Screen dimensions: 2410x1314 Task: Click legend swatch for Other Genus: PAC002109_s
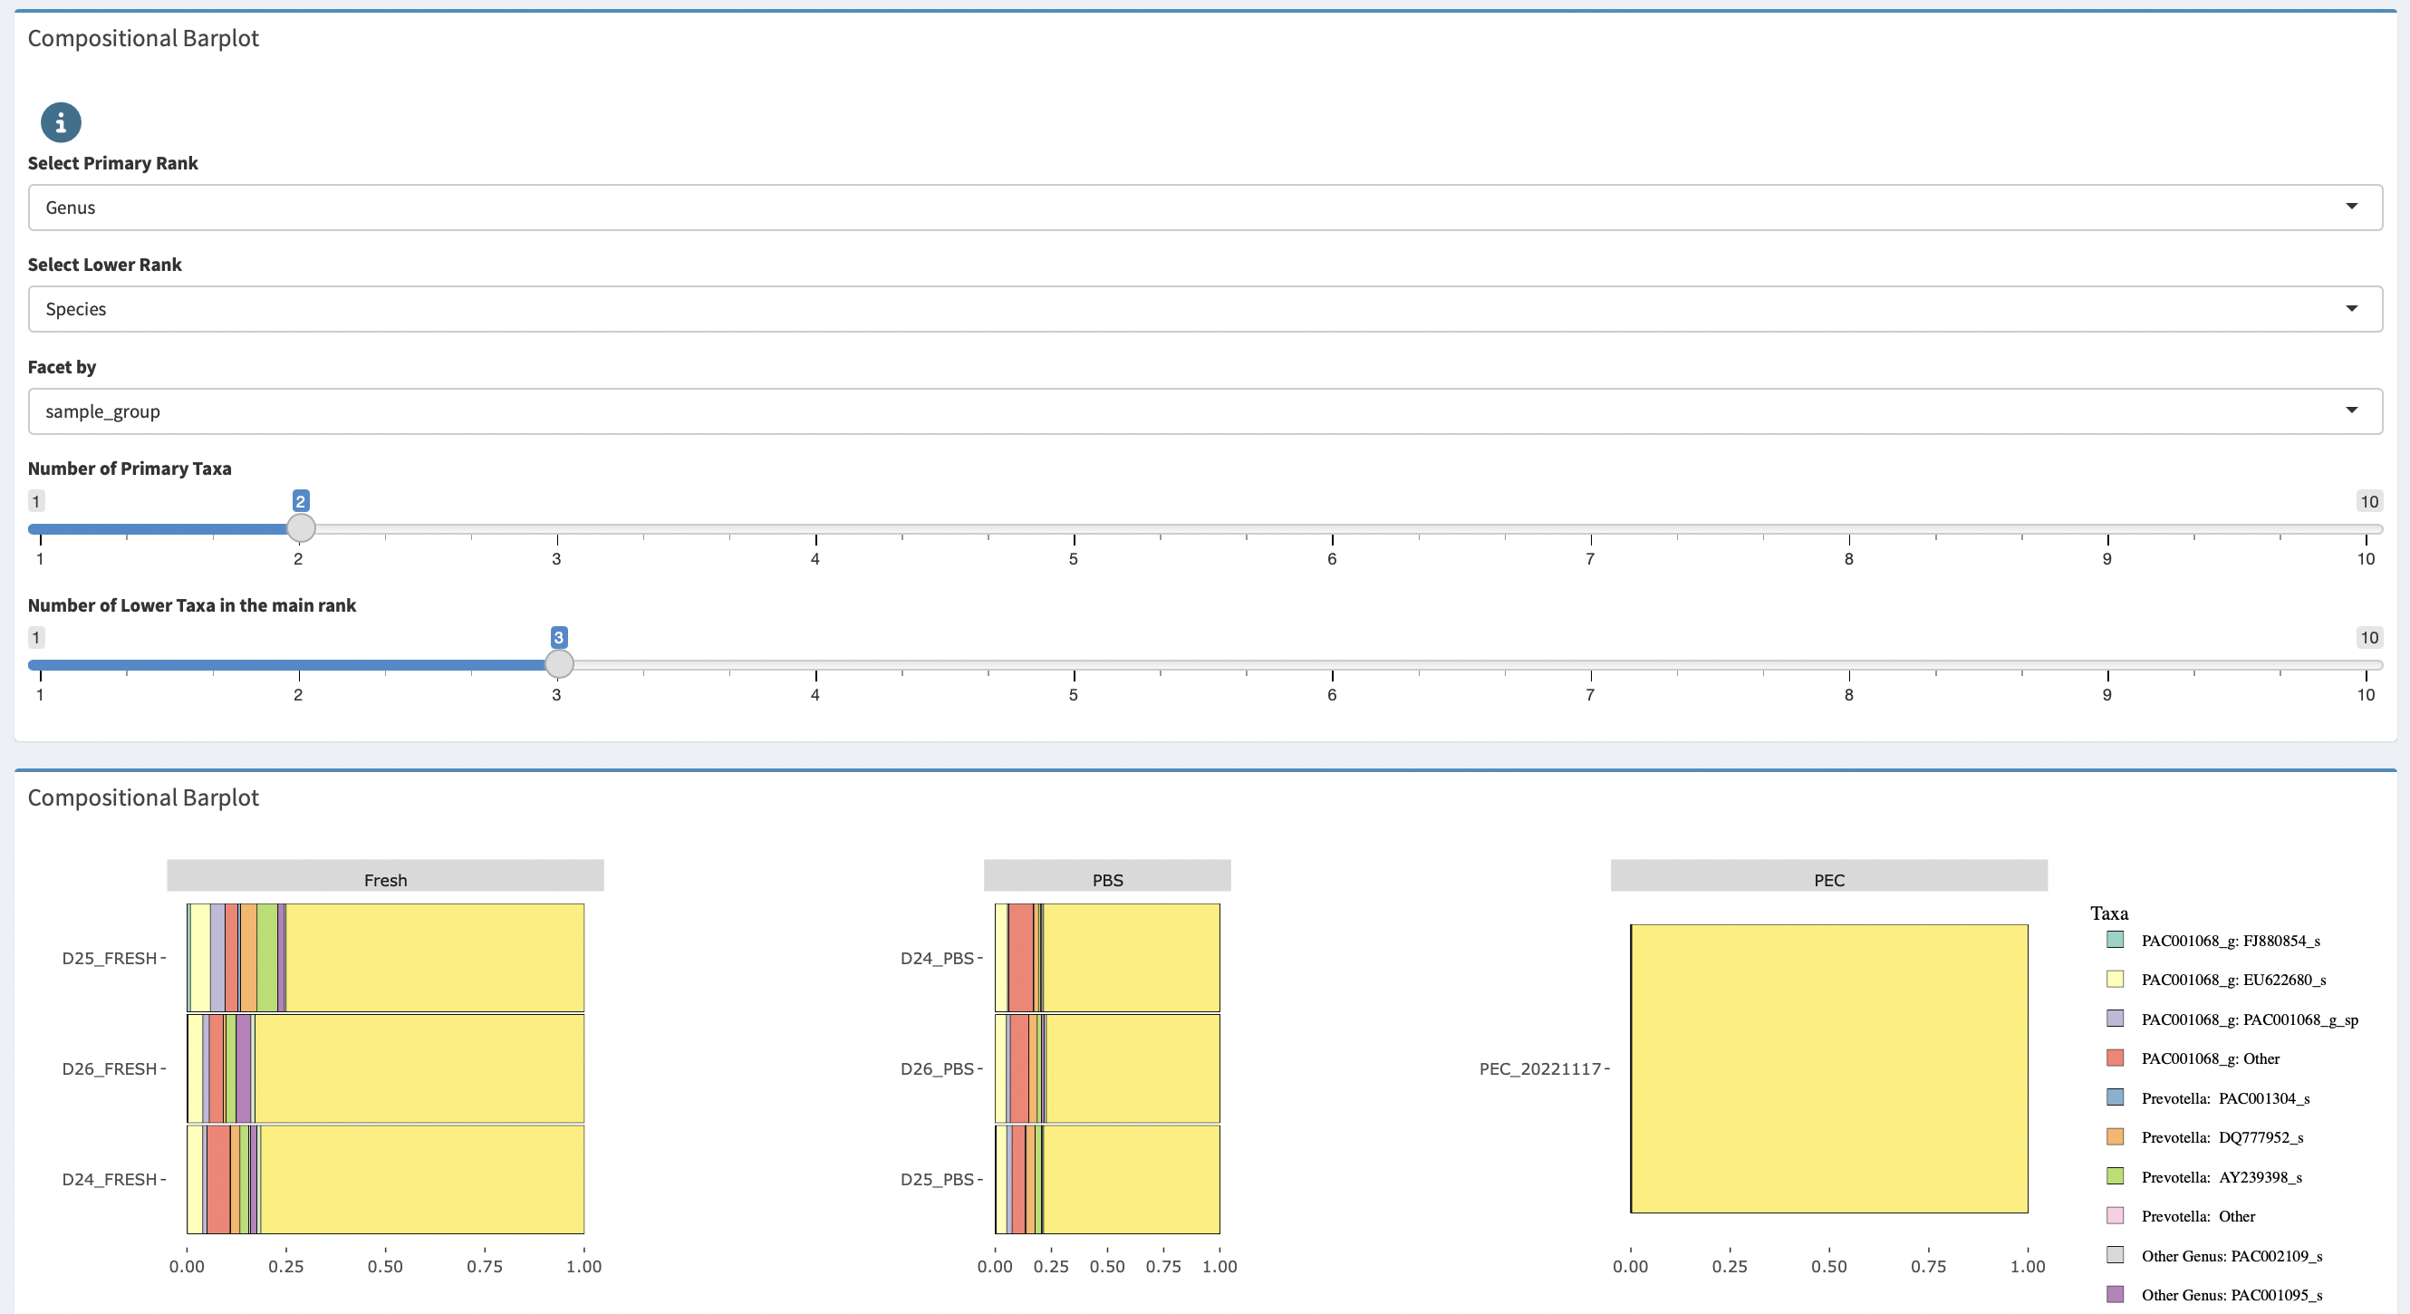click(2116, 1255)
